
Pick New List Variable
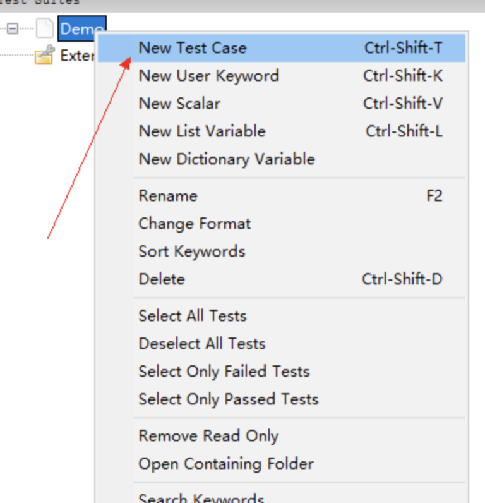click(x=282, y=131)
